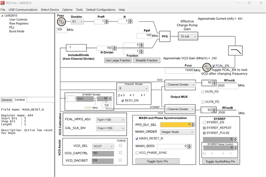Switch to the General tab
The width and height of the screenshot is (266, 177).
7,100
